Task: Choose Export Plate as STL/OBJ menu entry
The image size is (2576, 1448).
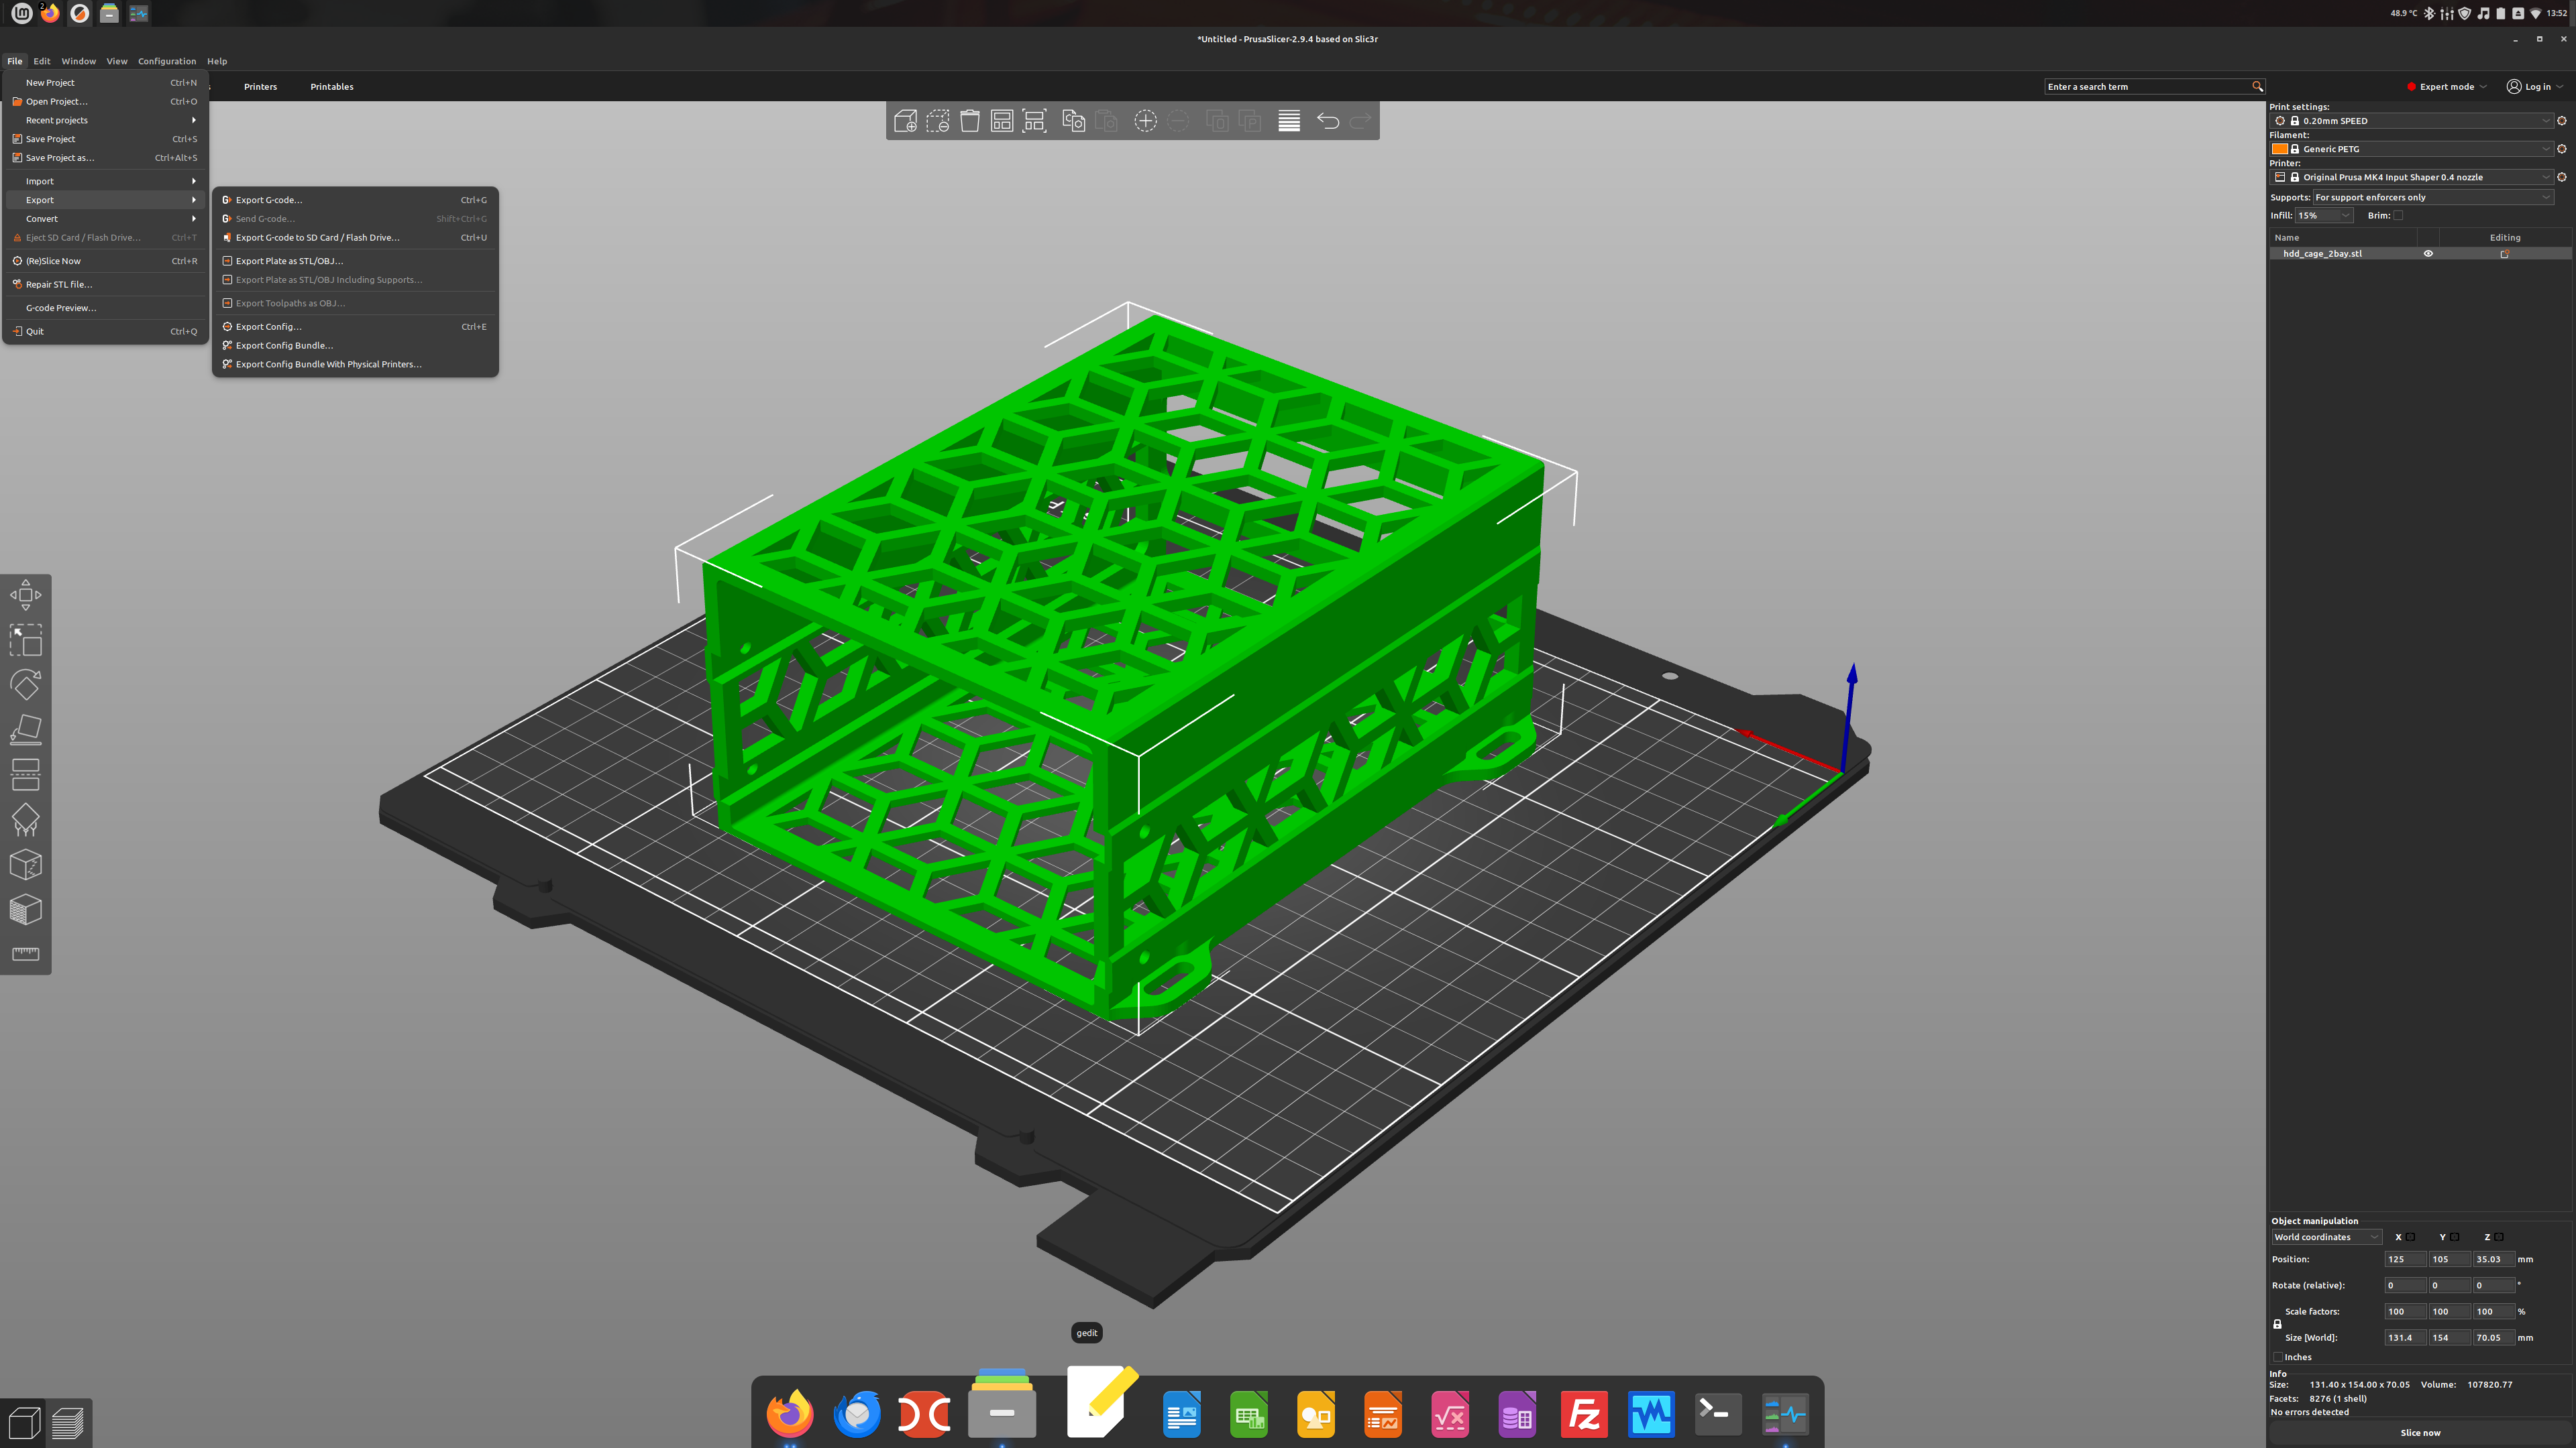Action: click(289, 261)
